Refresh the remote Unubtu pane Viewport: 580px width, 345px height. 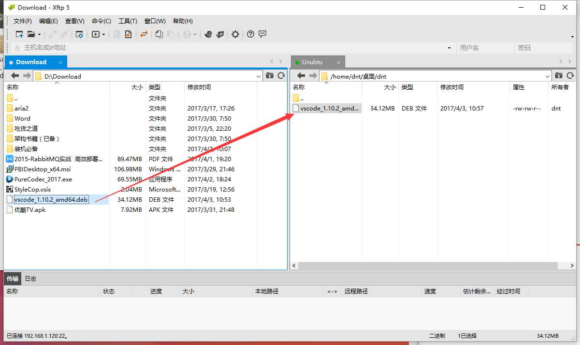[570, 76]
